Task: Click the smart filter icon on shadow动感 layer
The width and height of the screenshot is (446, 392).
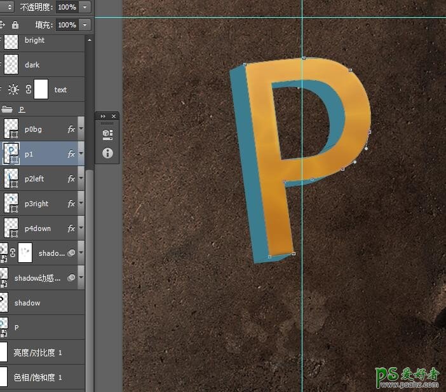Action: coord(72,277)
